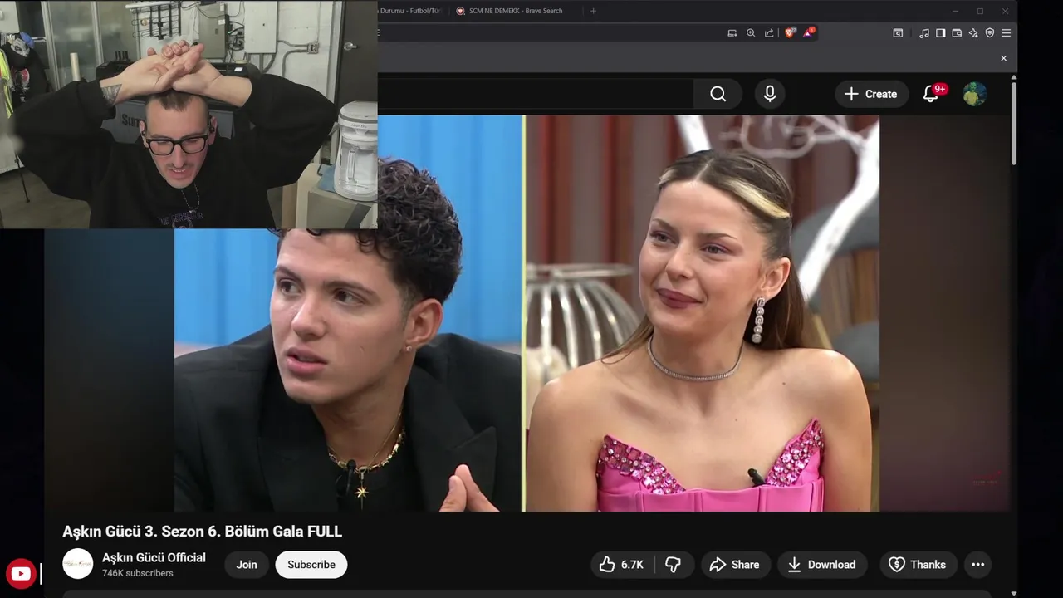The image size is (1063, 598).
Task: Open YouTube notifications bell
Action: coord(931,94)
